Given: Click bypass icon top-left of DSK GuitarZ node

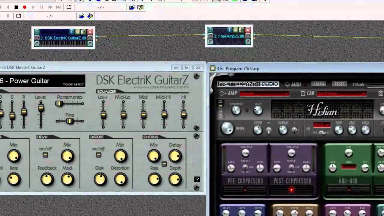Looking at the screenshot, I should [x=37, y=31].
